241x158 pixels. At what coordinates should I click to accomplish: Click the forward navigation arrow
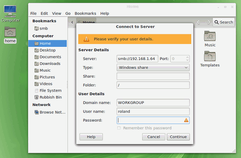coord(208,22)
